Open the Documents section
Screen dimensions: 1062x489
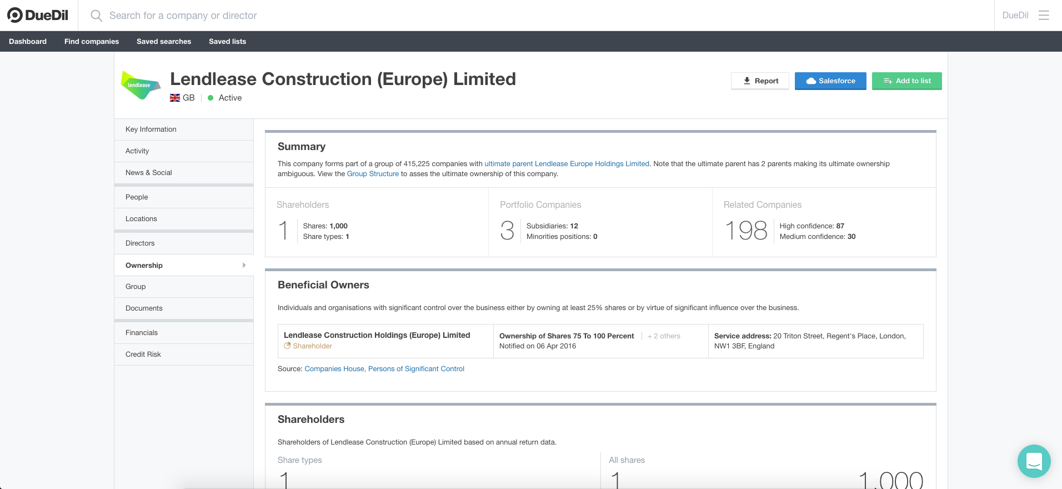pos(184,308)
